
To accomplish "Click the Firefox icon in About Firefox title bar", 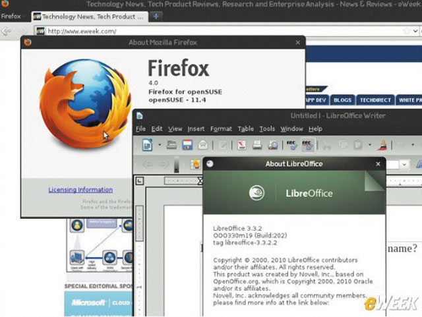I will 28,42.
